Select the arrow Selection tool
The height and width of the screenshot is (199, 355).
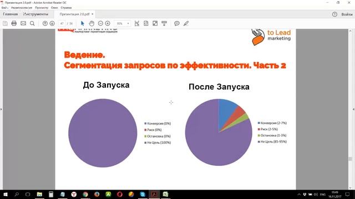click(83, 23)
